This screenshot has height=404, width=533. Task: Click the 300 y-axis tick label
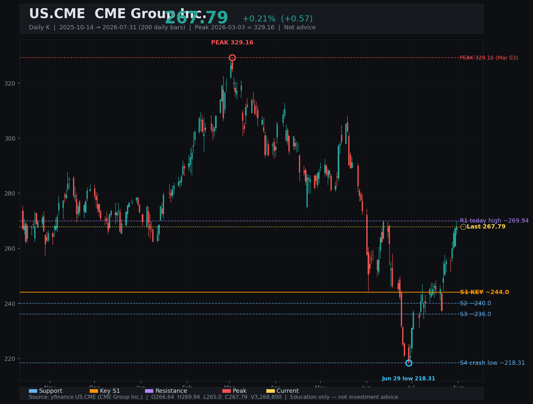(10, 138)
